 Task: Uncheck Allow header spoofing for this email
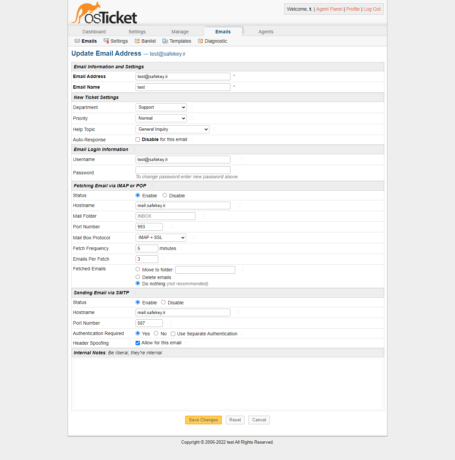[138, 343]
